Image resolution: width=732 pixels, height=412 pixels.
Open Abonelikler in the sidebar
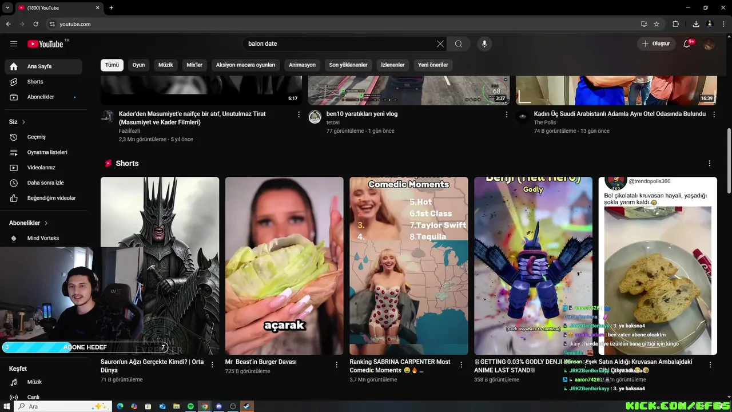click(x=43, y=97)
